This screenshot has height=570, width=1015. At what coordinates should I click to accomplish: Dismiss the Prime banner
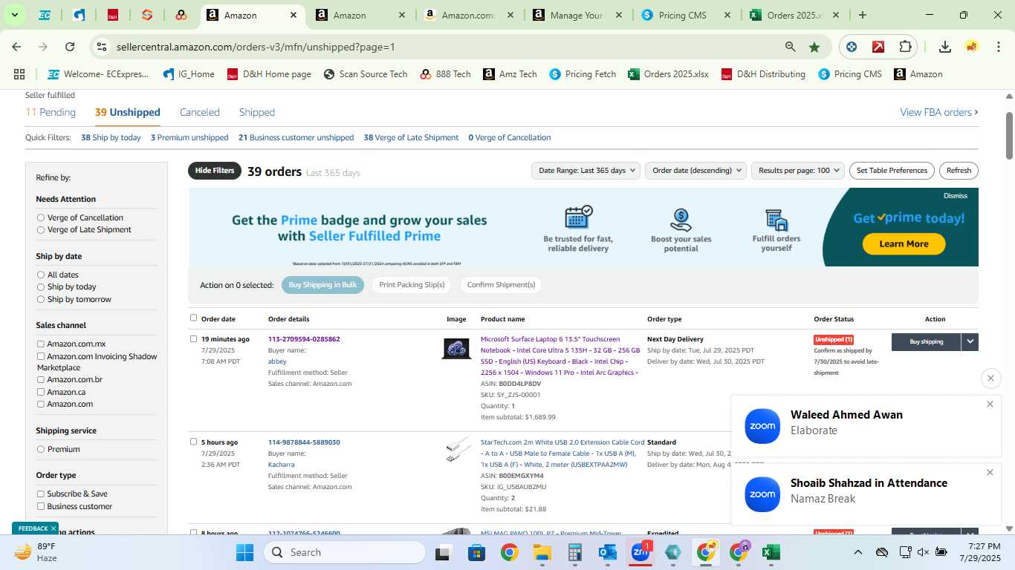[956, 196]
